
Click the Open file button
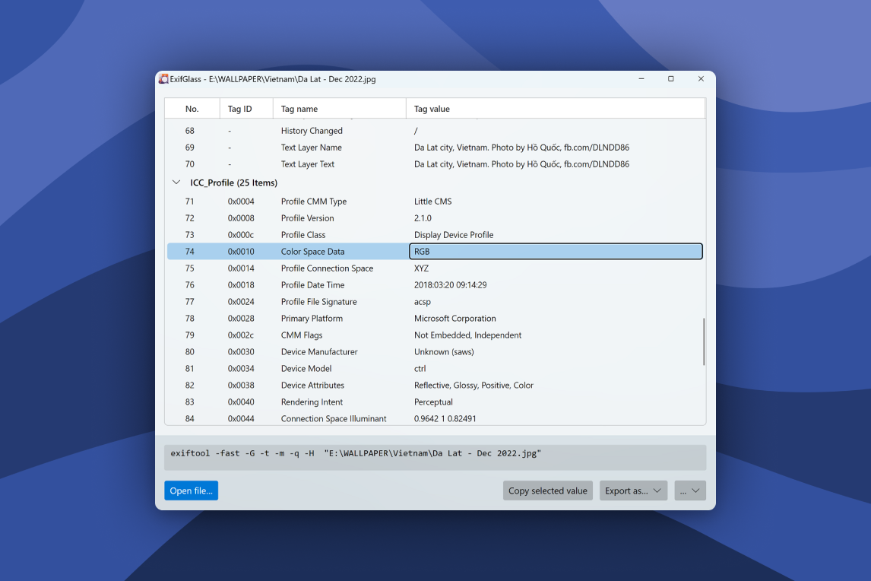[x=191, y=491]
